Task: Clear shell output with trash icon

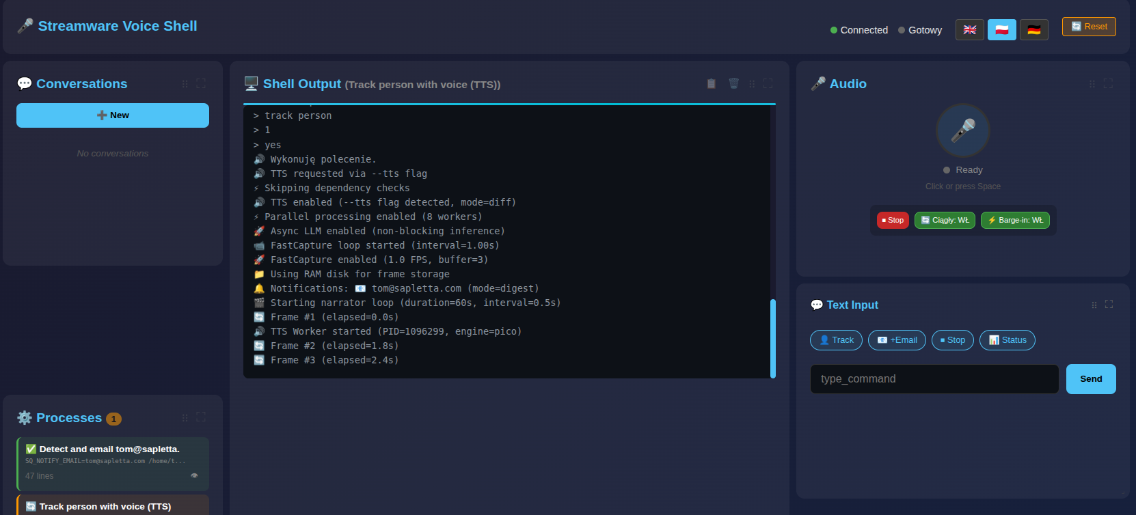Action: (x=733, y=83)
